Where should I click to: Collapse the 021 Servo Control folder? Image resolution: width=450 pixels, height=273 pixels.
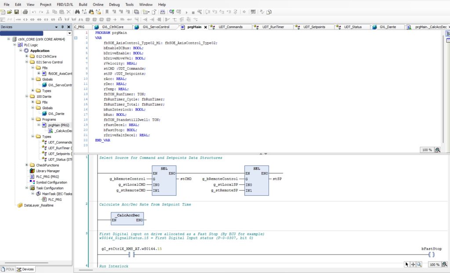pyautogui.click(x=26, y=62)
